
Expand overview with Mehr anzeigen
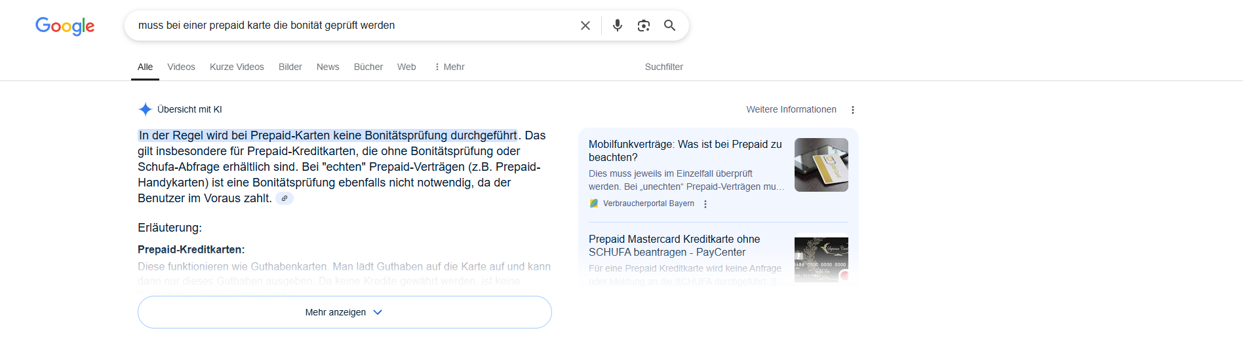point(344,312)
